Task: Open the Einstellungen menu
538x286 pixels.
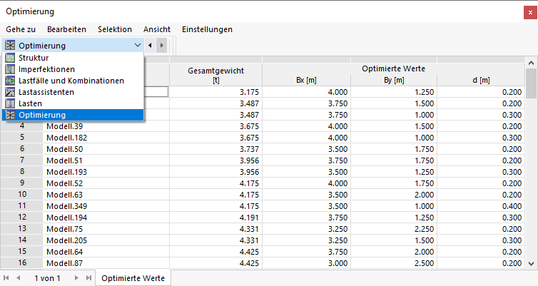Action: [x=207, y=29]
